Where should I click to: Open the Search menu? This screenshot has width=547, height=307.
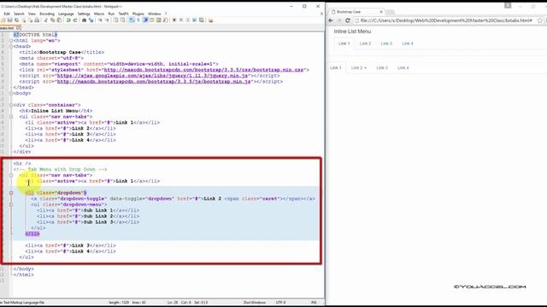[19, 14]
